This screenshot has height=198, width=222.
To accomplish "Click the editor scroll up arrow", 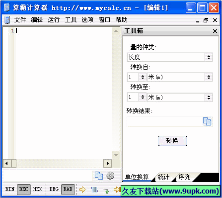I will click(116, 31).
